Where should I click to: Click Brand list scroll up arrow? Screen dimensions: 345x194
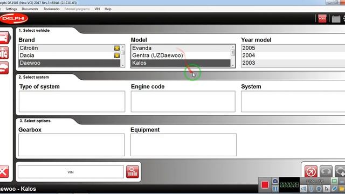122,47
